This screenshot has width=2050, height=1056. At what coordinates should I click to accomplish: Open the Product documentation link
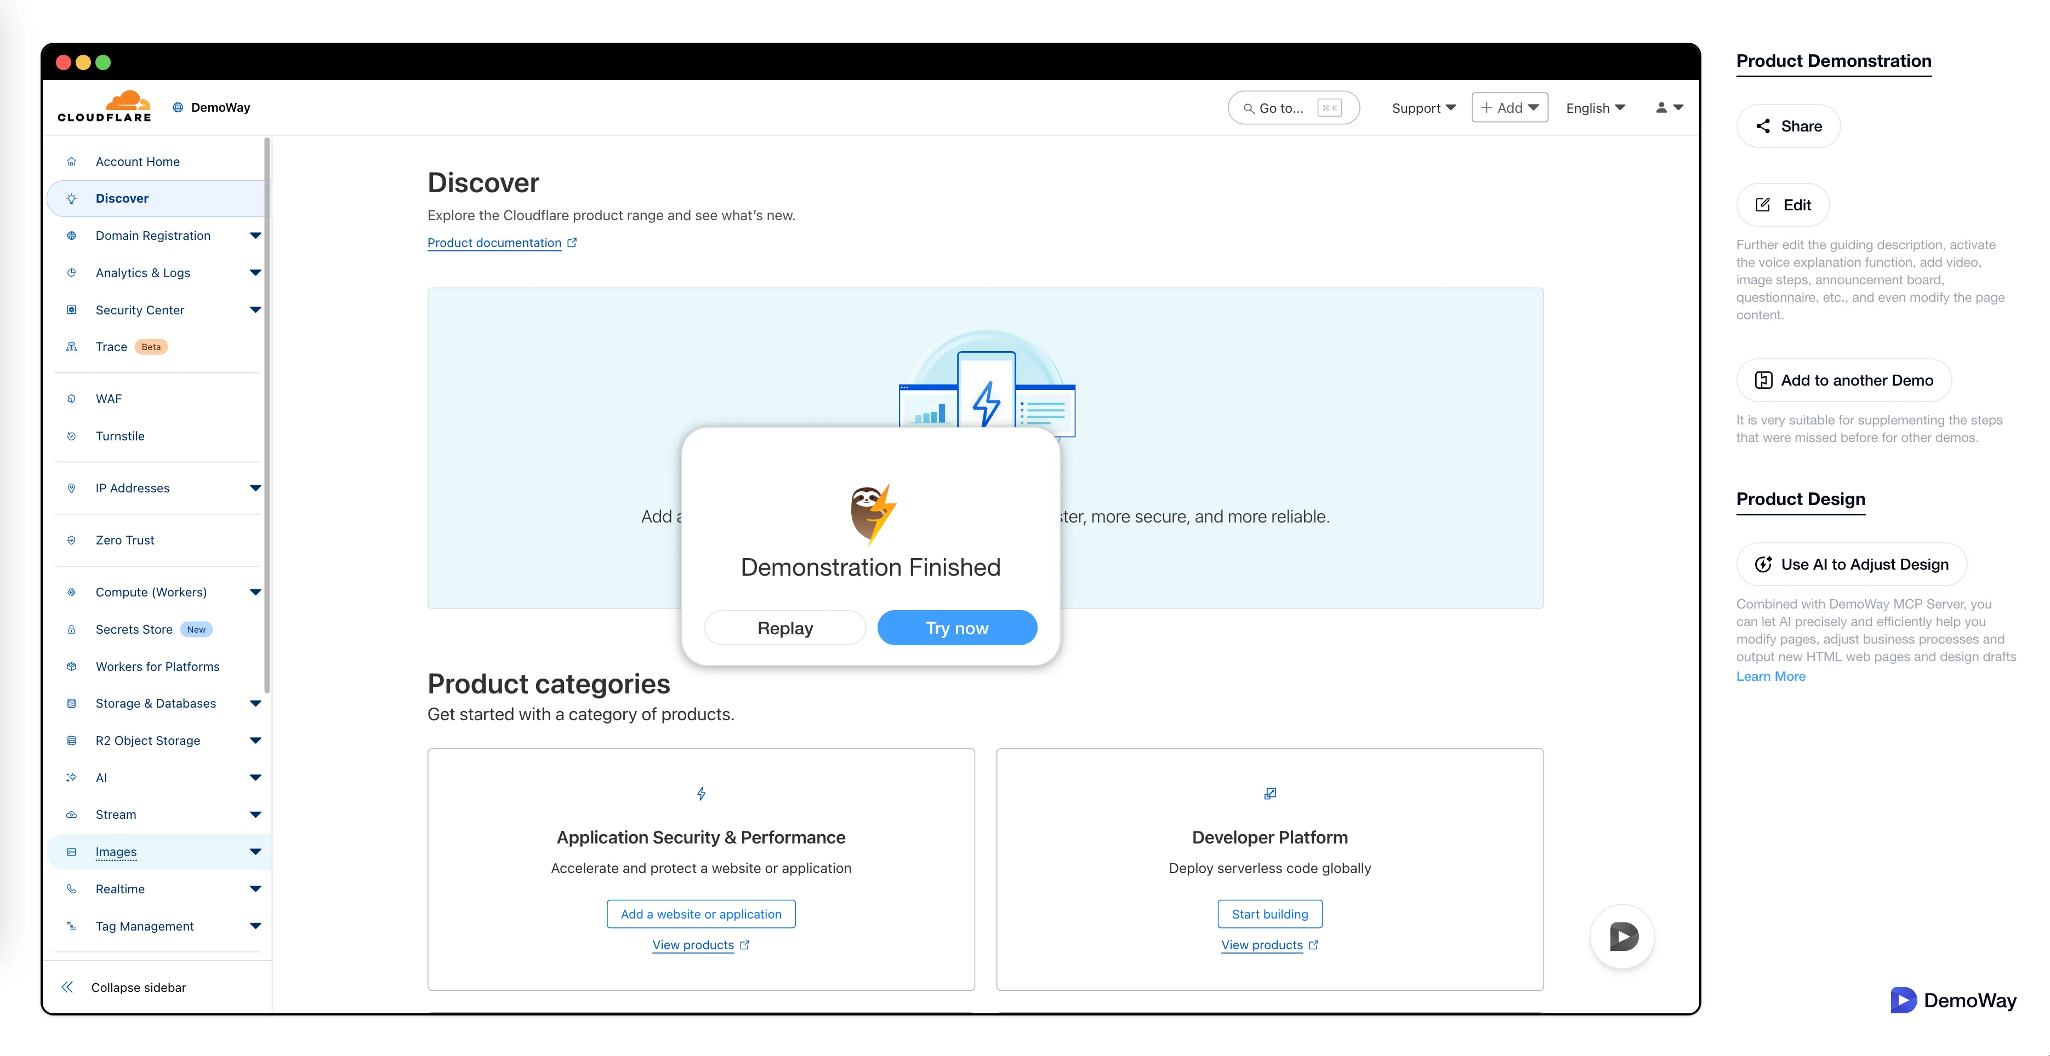pos(502,243)
